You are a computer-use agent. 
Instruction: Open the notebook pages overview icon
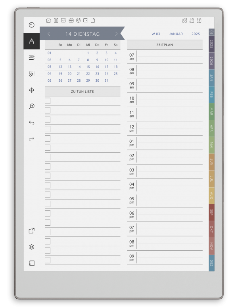pyautogui.click(x=31, y=263)
